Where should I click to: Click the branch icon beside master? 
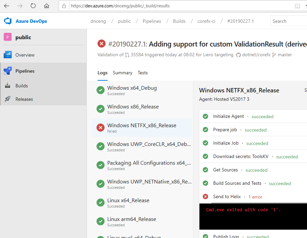point(274,55)
